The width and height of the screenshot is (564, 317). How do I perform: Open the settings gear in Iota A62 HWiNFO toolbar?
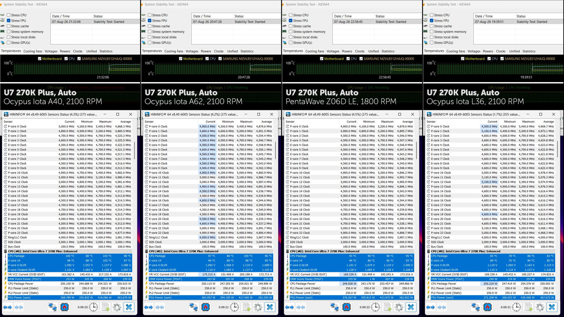click(x=258, y=307)
